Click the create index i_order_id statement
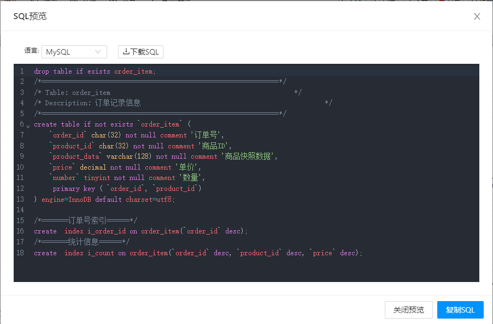This screenshot has width=493, height=324. (x=140, y=231)
